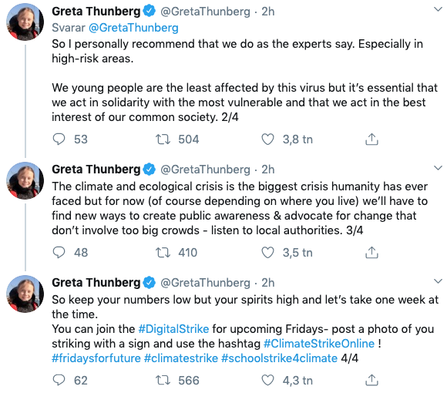Share the 3/4 climate crisis tweet
The width and height of the screenshot is (447, 393).
point(371,253)
